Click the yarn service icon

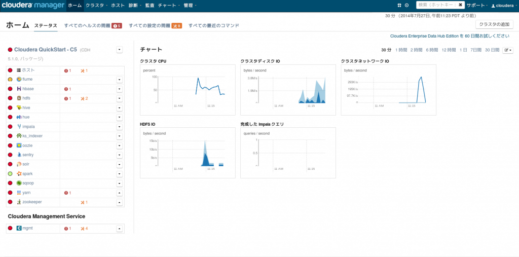click(x=19, y=193)
